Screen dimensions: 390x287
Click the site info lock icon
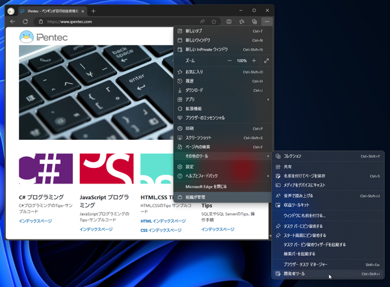[x=41, y=21]
